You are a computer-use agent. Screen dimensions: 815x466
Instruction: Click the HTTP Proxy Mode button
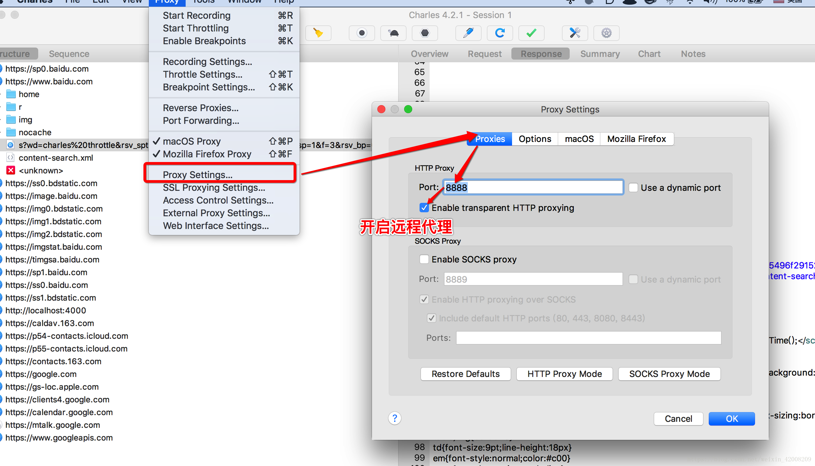pyautogui.click(x=564, y=374)
